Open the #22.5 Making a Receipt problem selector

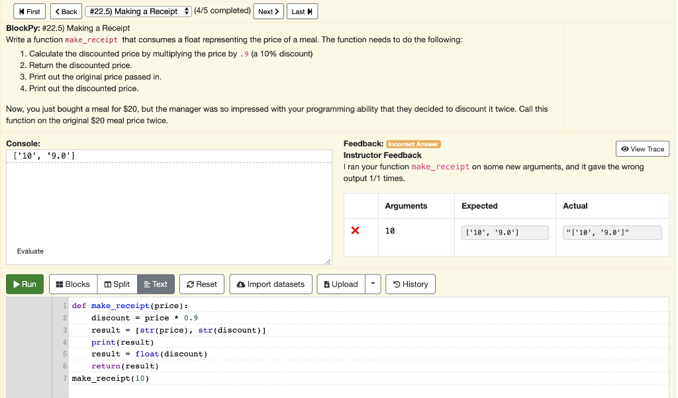138,12
